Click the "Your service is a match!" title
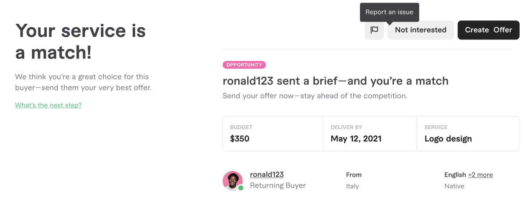 80,42
